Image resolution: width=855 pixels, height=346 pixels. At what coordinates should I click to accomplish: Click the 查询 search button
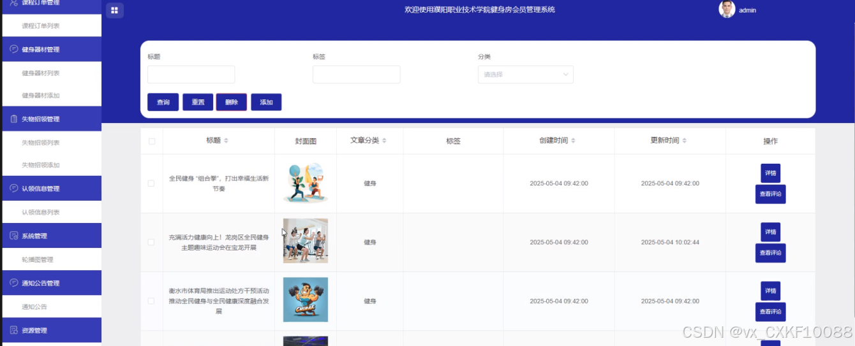coord(163,102)
